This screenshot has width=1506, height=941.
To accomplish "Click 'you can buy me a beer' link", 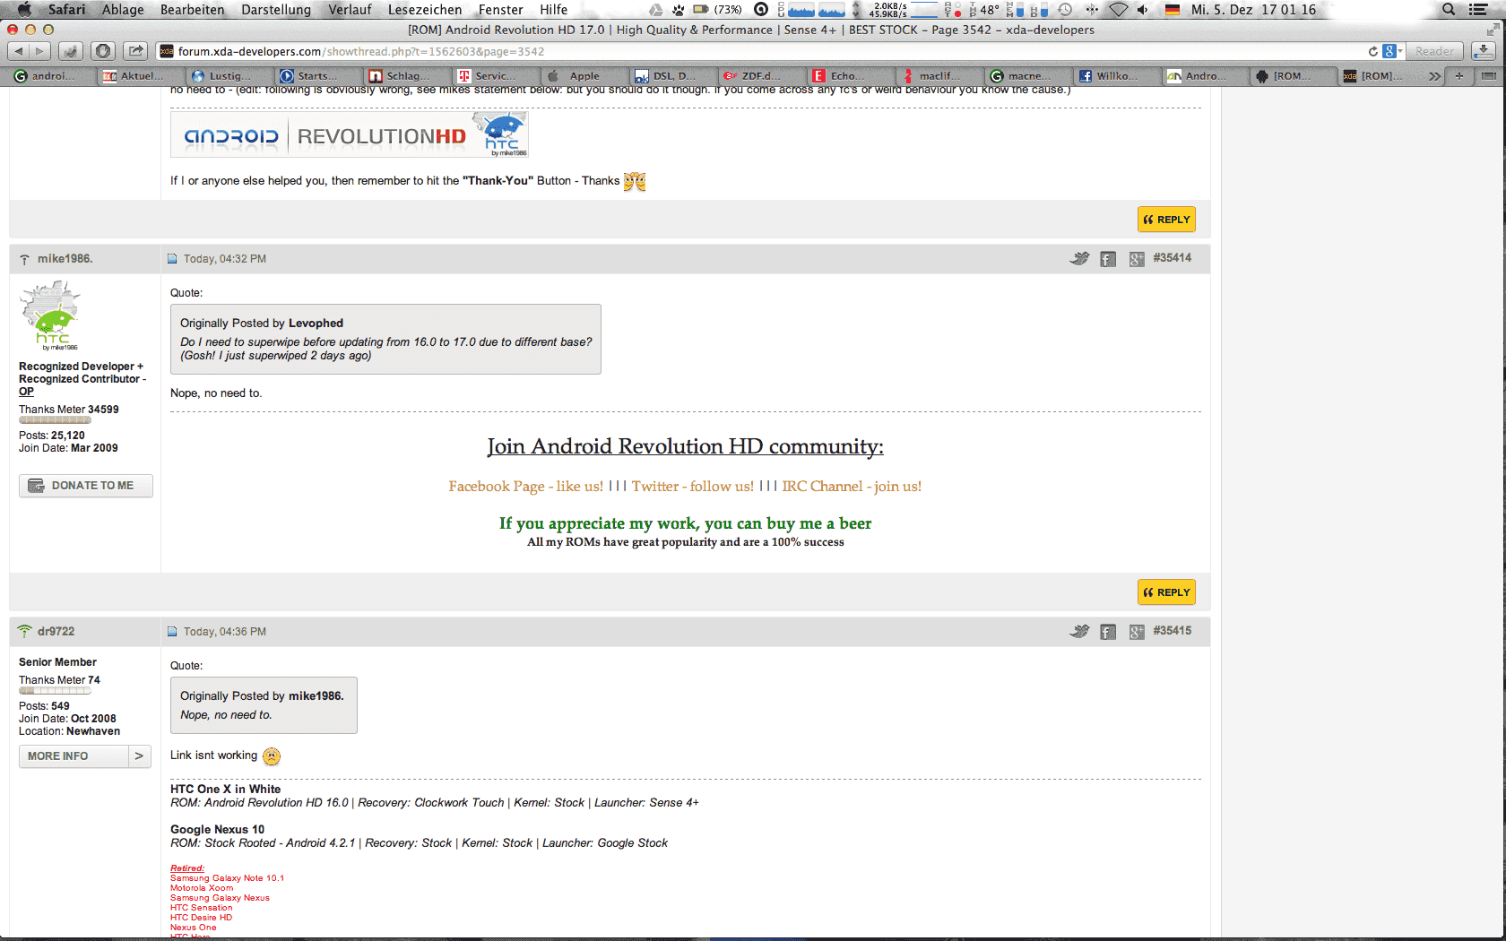I will [788, 523].
